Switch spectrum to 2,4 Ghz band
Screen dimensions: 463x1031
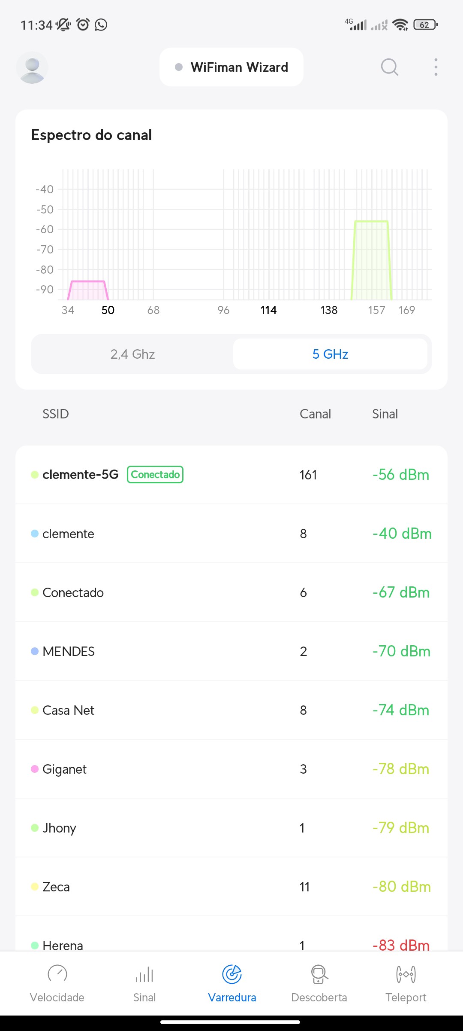(x=132, y=354)
